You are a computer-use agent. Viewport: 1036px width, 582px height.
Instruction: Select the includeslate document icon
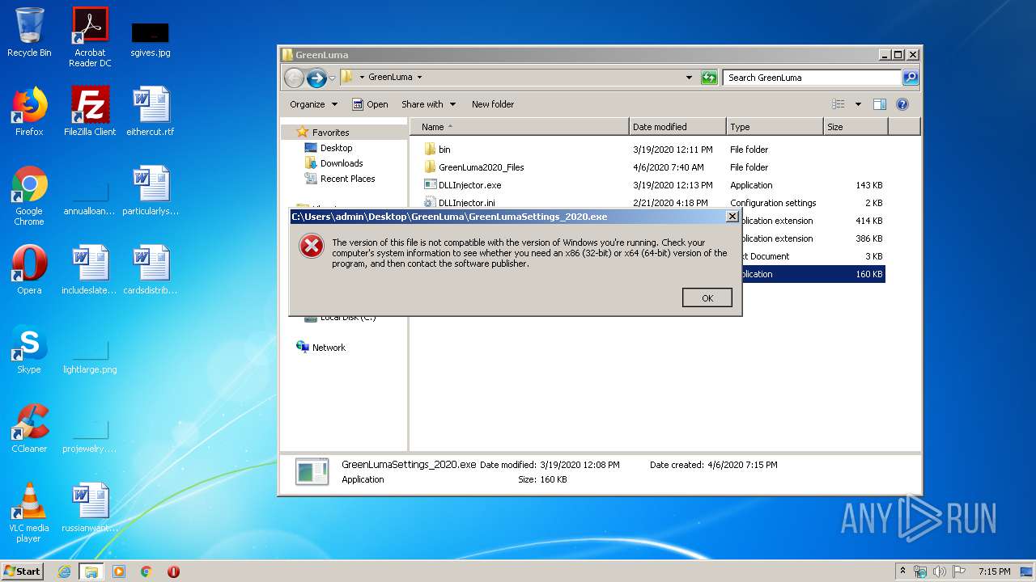tap(90, 270)
